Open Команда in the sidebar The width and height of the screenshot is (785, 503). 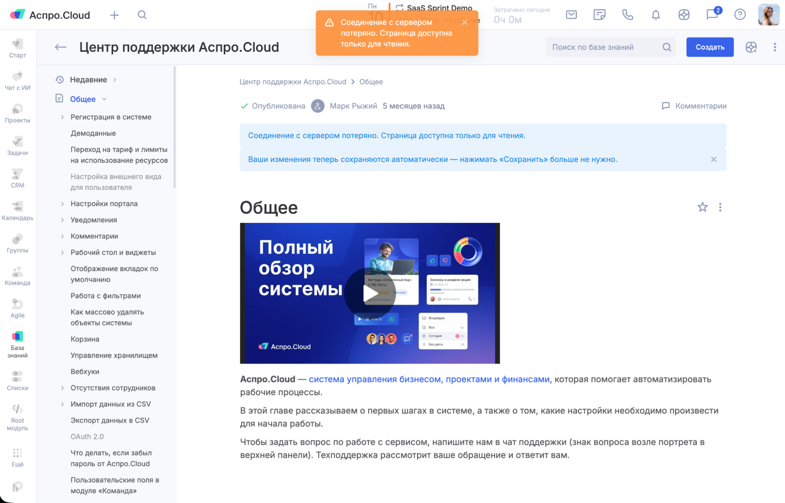pyautogui.click(x=18, y=276)
